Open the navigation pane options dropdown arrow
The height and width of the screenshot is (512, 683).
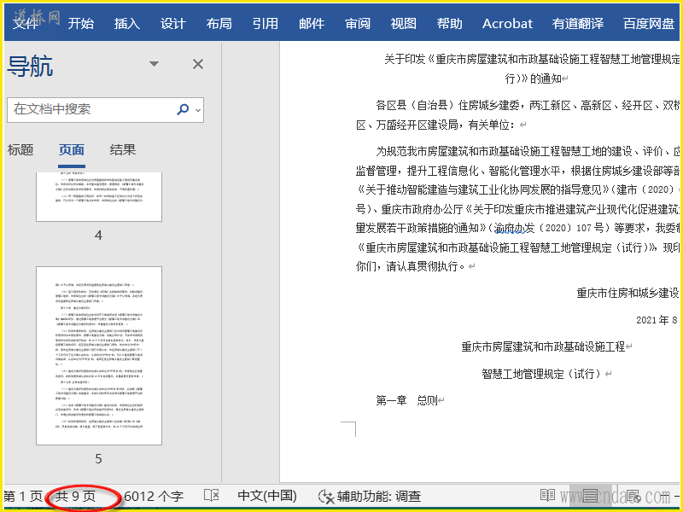point(154,64)
